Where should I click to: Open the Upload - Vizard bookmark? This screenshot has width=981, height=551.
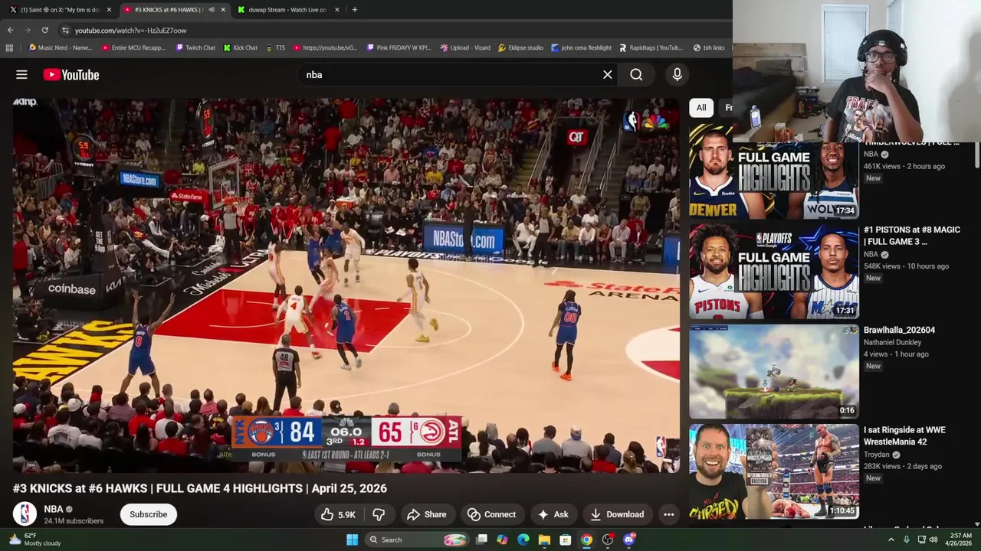coord(465,47)
